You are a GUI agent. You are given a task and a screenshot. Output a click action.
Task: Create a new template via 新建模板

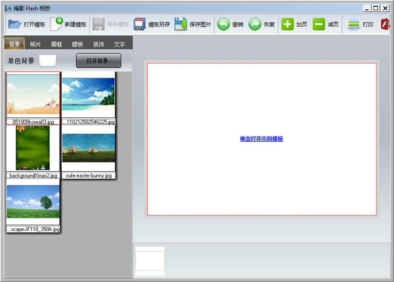[x=68, y=24]
